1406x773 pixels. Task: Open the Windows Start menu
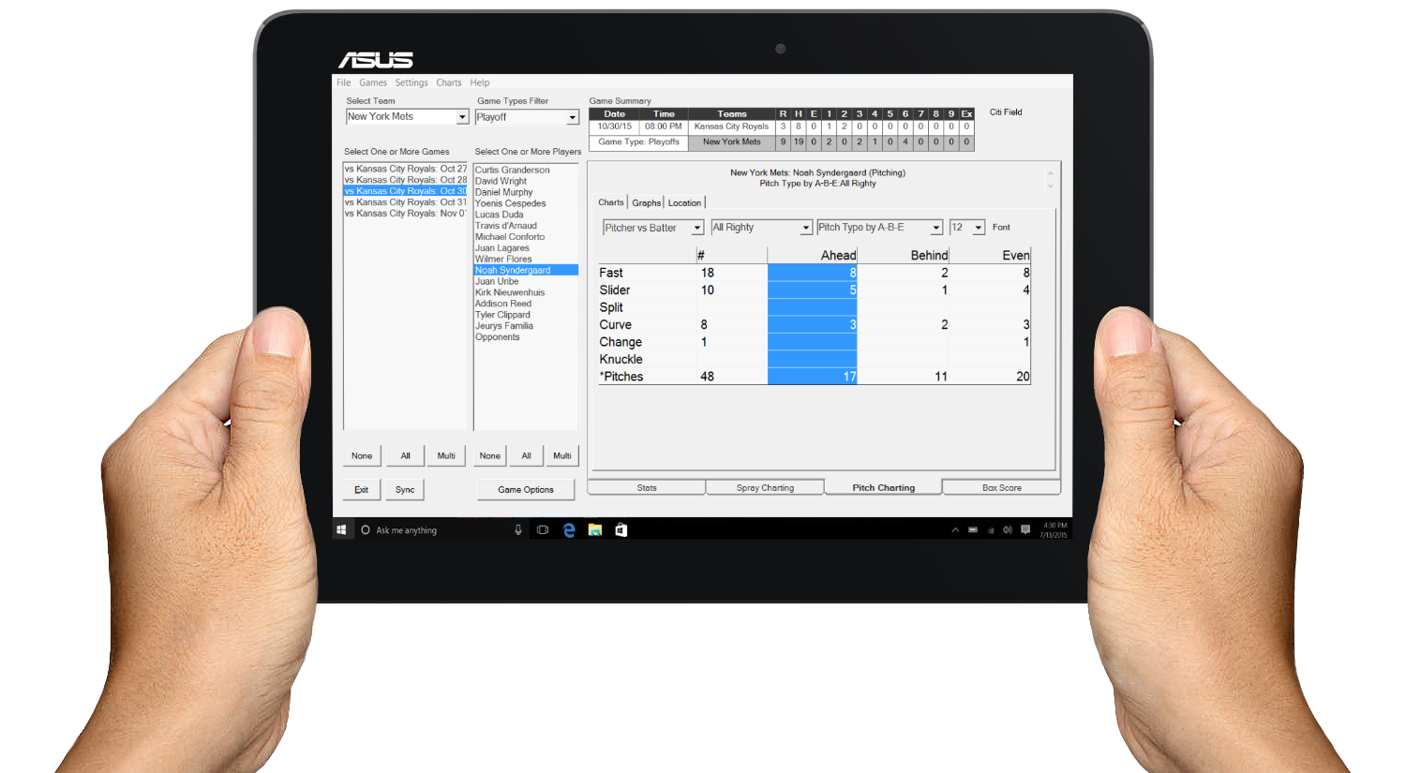[341, 530]
